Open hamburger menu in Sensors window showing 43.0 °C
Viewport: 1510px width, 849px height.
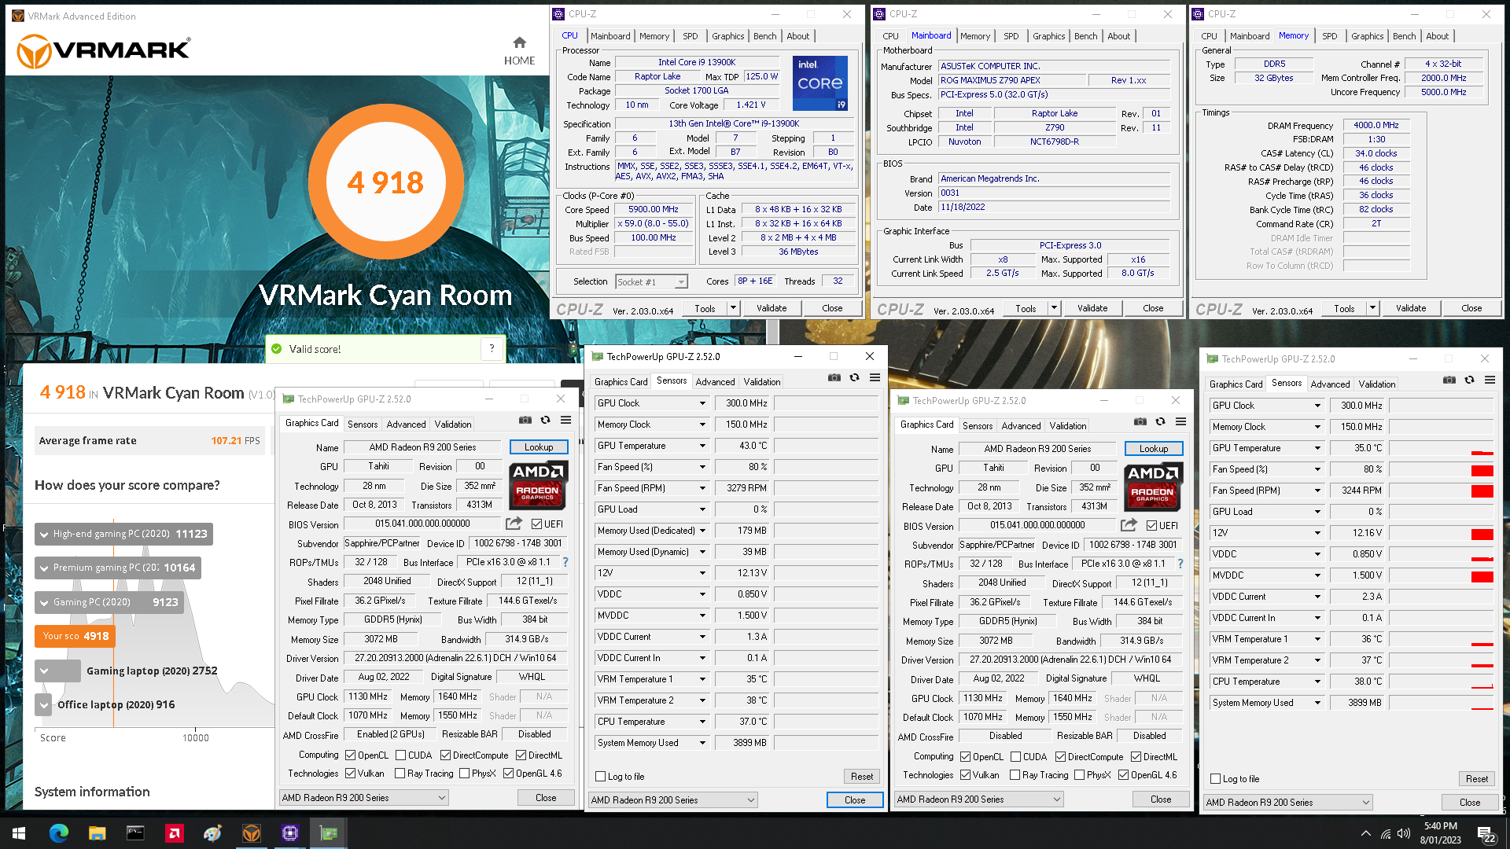(875, 377)
